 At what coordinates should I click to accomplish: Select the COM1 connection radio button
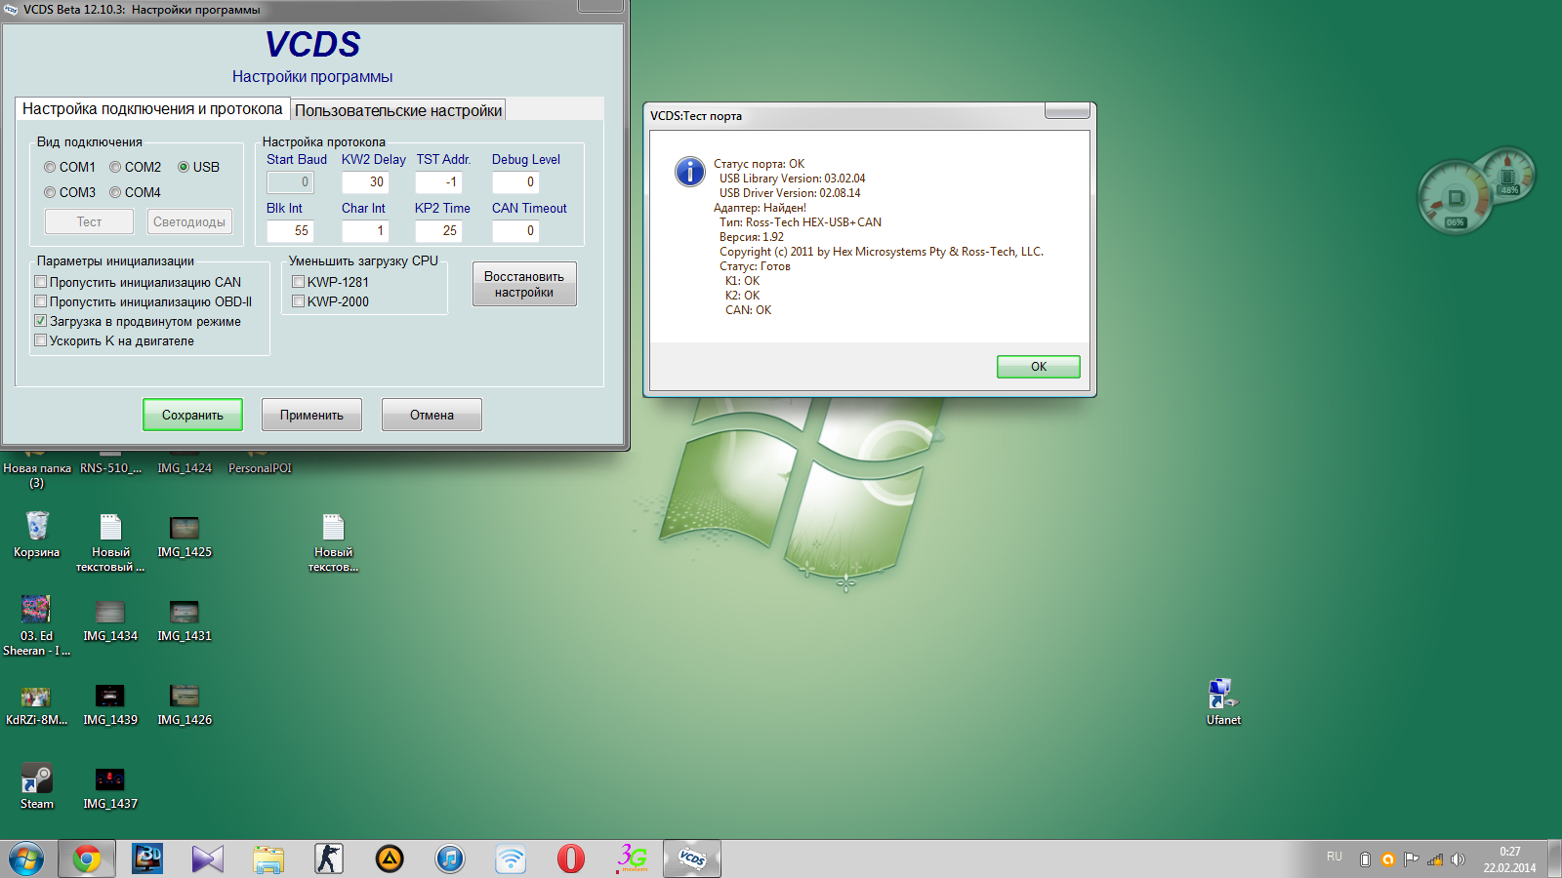51,168
